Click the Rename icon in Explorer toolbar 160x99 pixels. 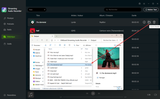point(60,45)
